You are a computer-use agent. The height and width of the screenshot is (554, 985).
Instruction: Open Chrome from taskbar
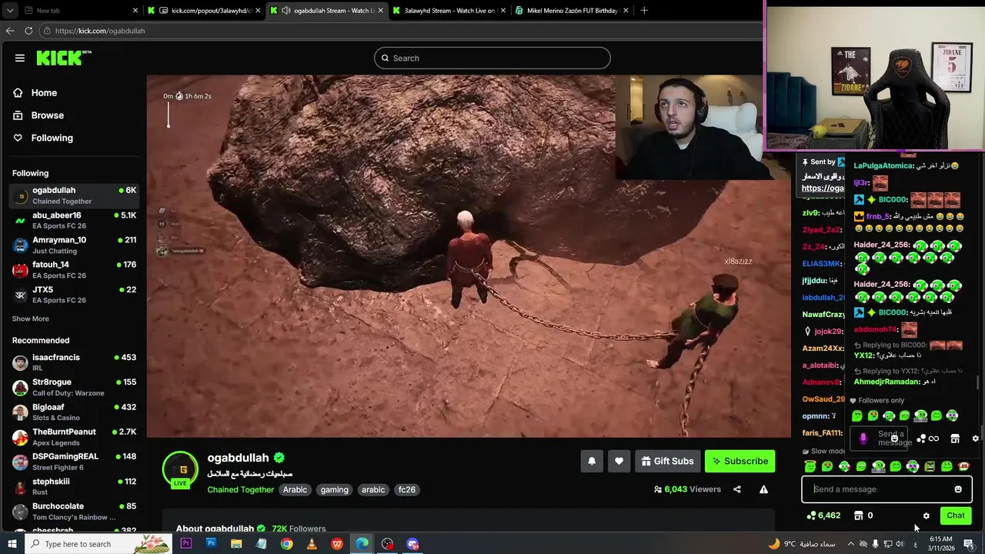[286, 544]
